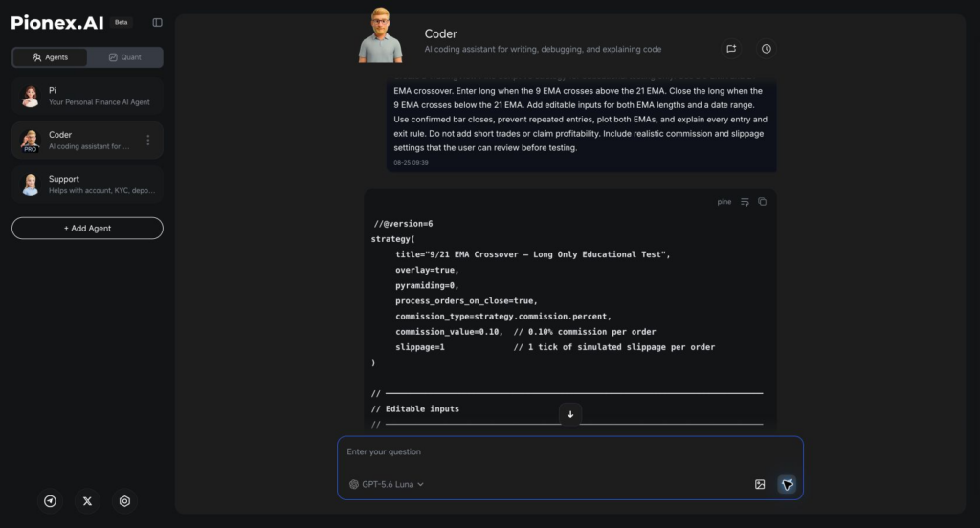Click the pyramiding=0 code line

point(427,286)
